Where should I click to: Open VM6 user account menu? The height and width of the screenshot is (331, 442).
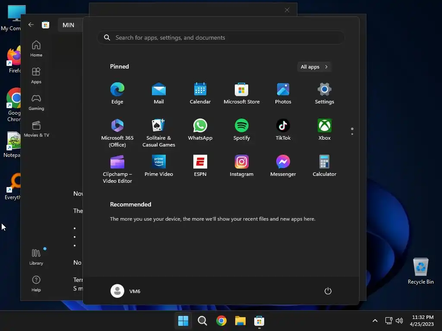[126, 291]
